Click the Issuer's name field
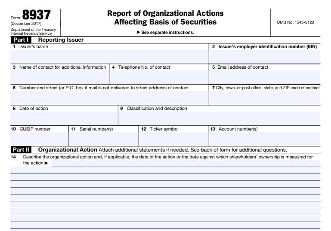 (x=109, y=57)
